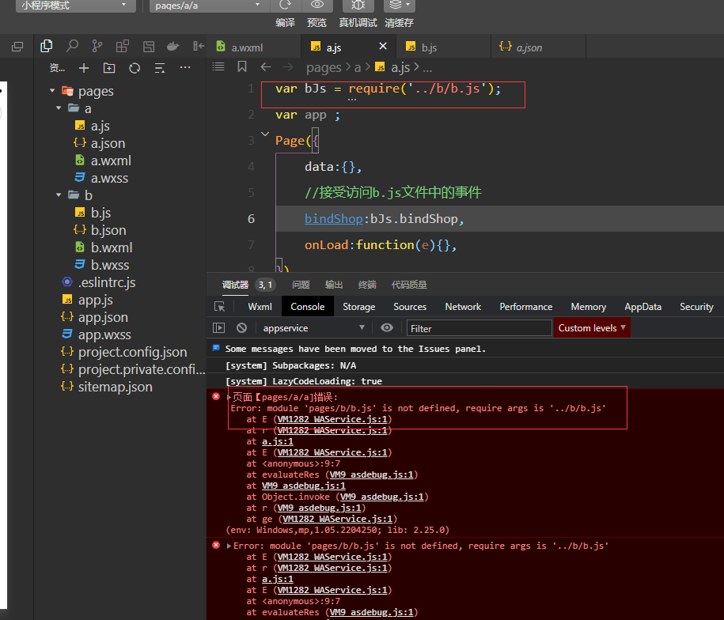Viewport: 724px width, 620px height.
Task: Collapse folder a in tree
Action: pos(59,108)
